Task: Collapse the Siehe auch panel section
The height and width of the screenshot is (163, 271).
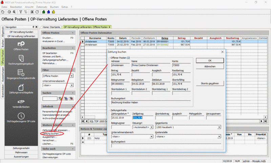Action: coord(72,149)
